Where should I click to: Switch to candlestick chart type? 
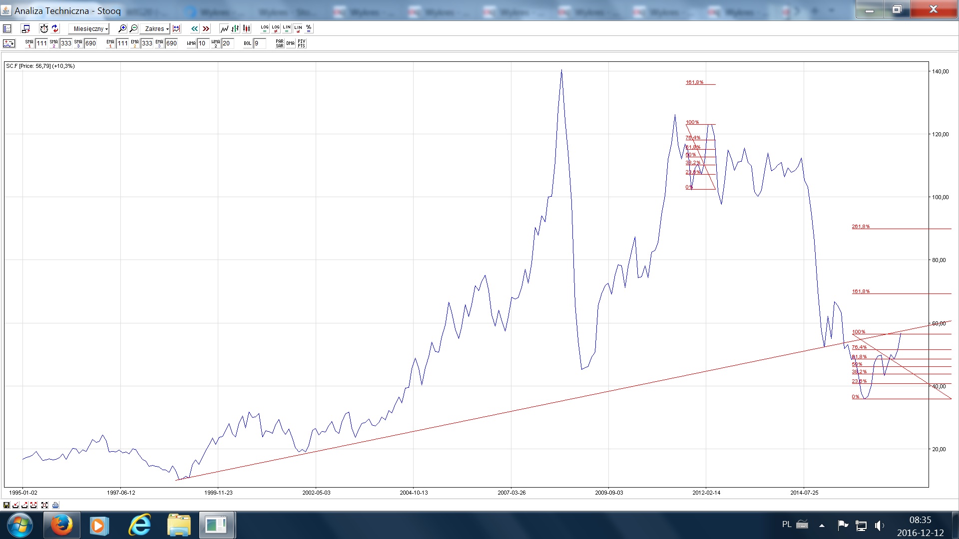pyautogui.click(x=246, y=29)
